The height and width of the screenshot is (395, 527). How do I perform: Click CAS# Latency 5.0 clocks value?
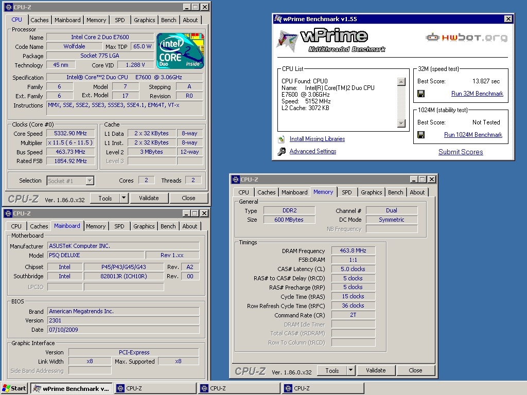pyautogui.click(x=353, y=269)
